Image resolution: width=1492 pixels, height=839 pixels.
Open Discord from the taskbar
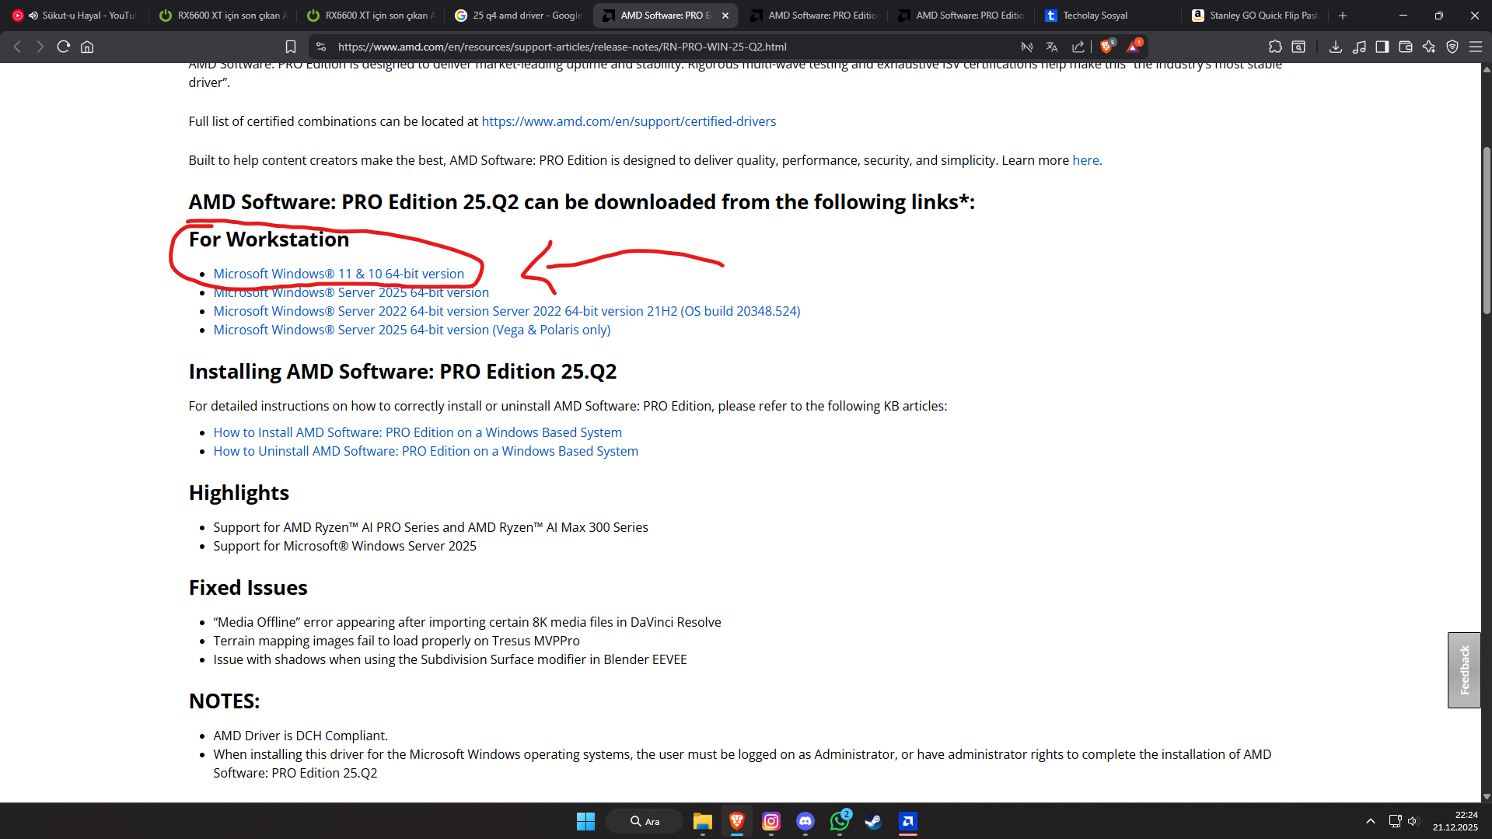pos(805,821)
